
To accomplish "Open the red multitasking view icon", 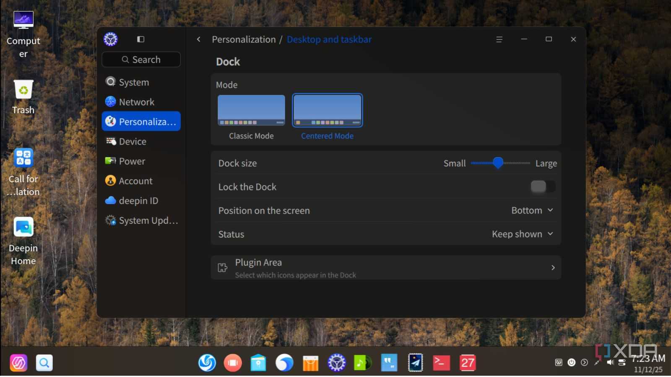I will point(233,363).
